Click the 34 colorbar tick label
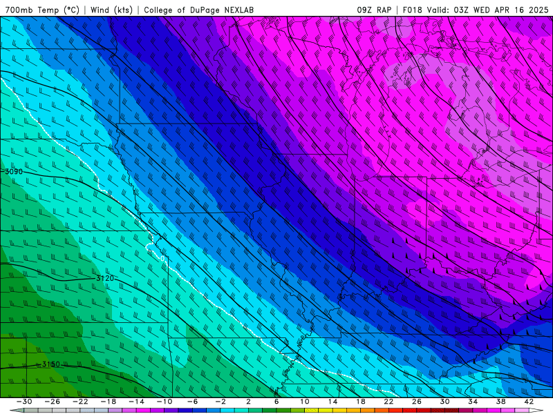 coord(473,402)
